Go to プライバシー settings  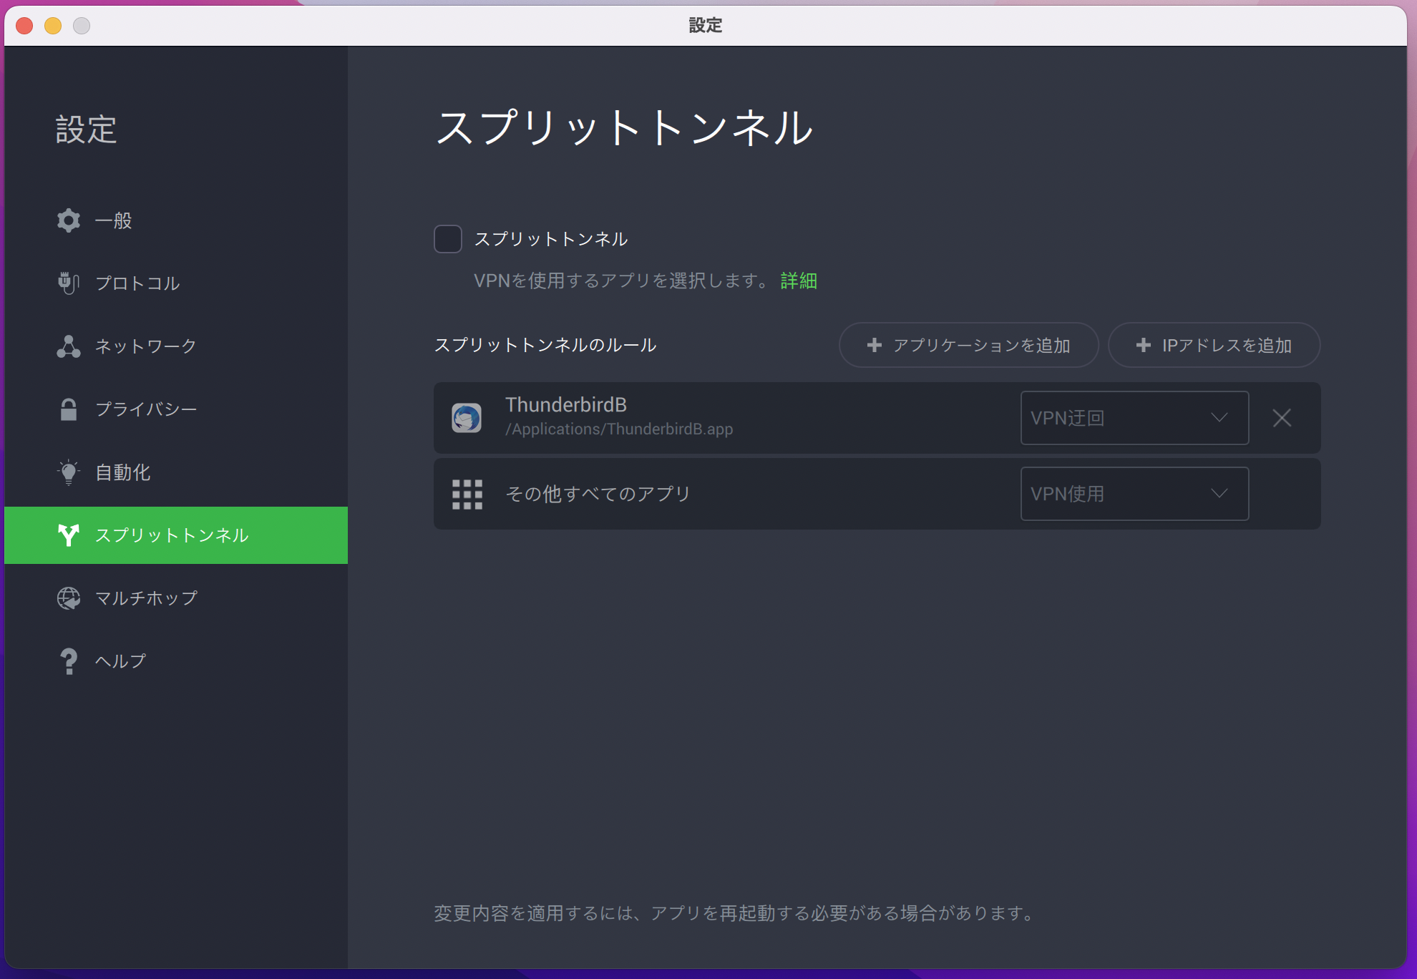tap(176, 409)
